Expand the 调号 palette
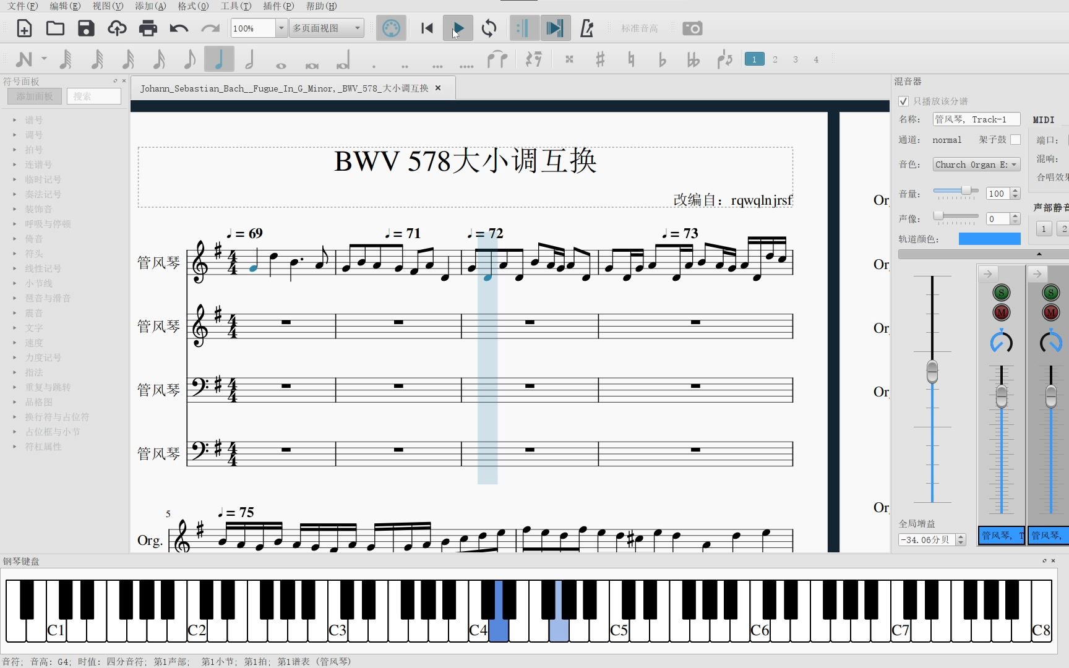1069x668 pixels. pyautogui.click(x=14, y=135)
